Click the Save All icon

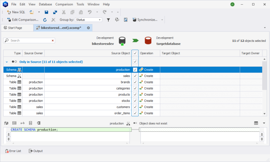tap(55, 12)
